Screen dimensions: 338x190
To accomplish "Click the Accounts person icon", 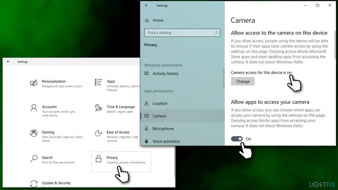I will [33, 108].
